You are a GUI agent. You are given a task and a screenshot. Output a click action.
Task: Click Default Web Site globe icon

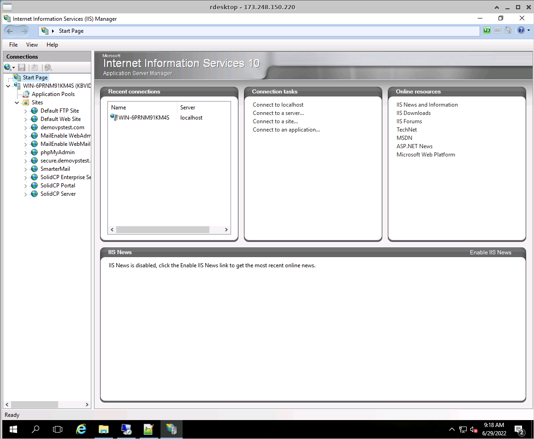35,119
